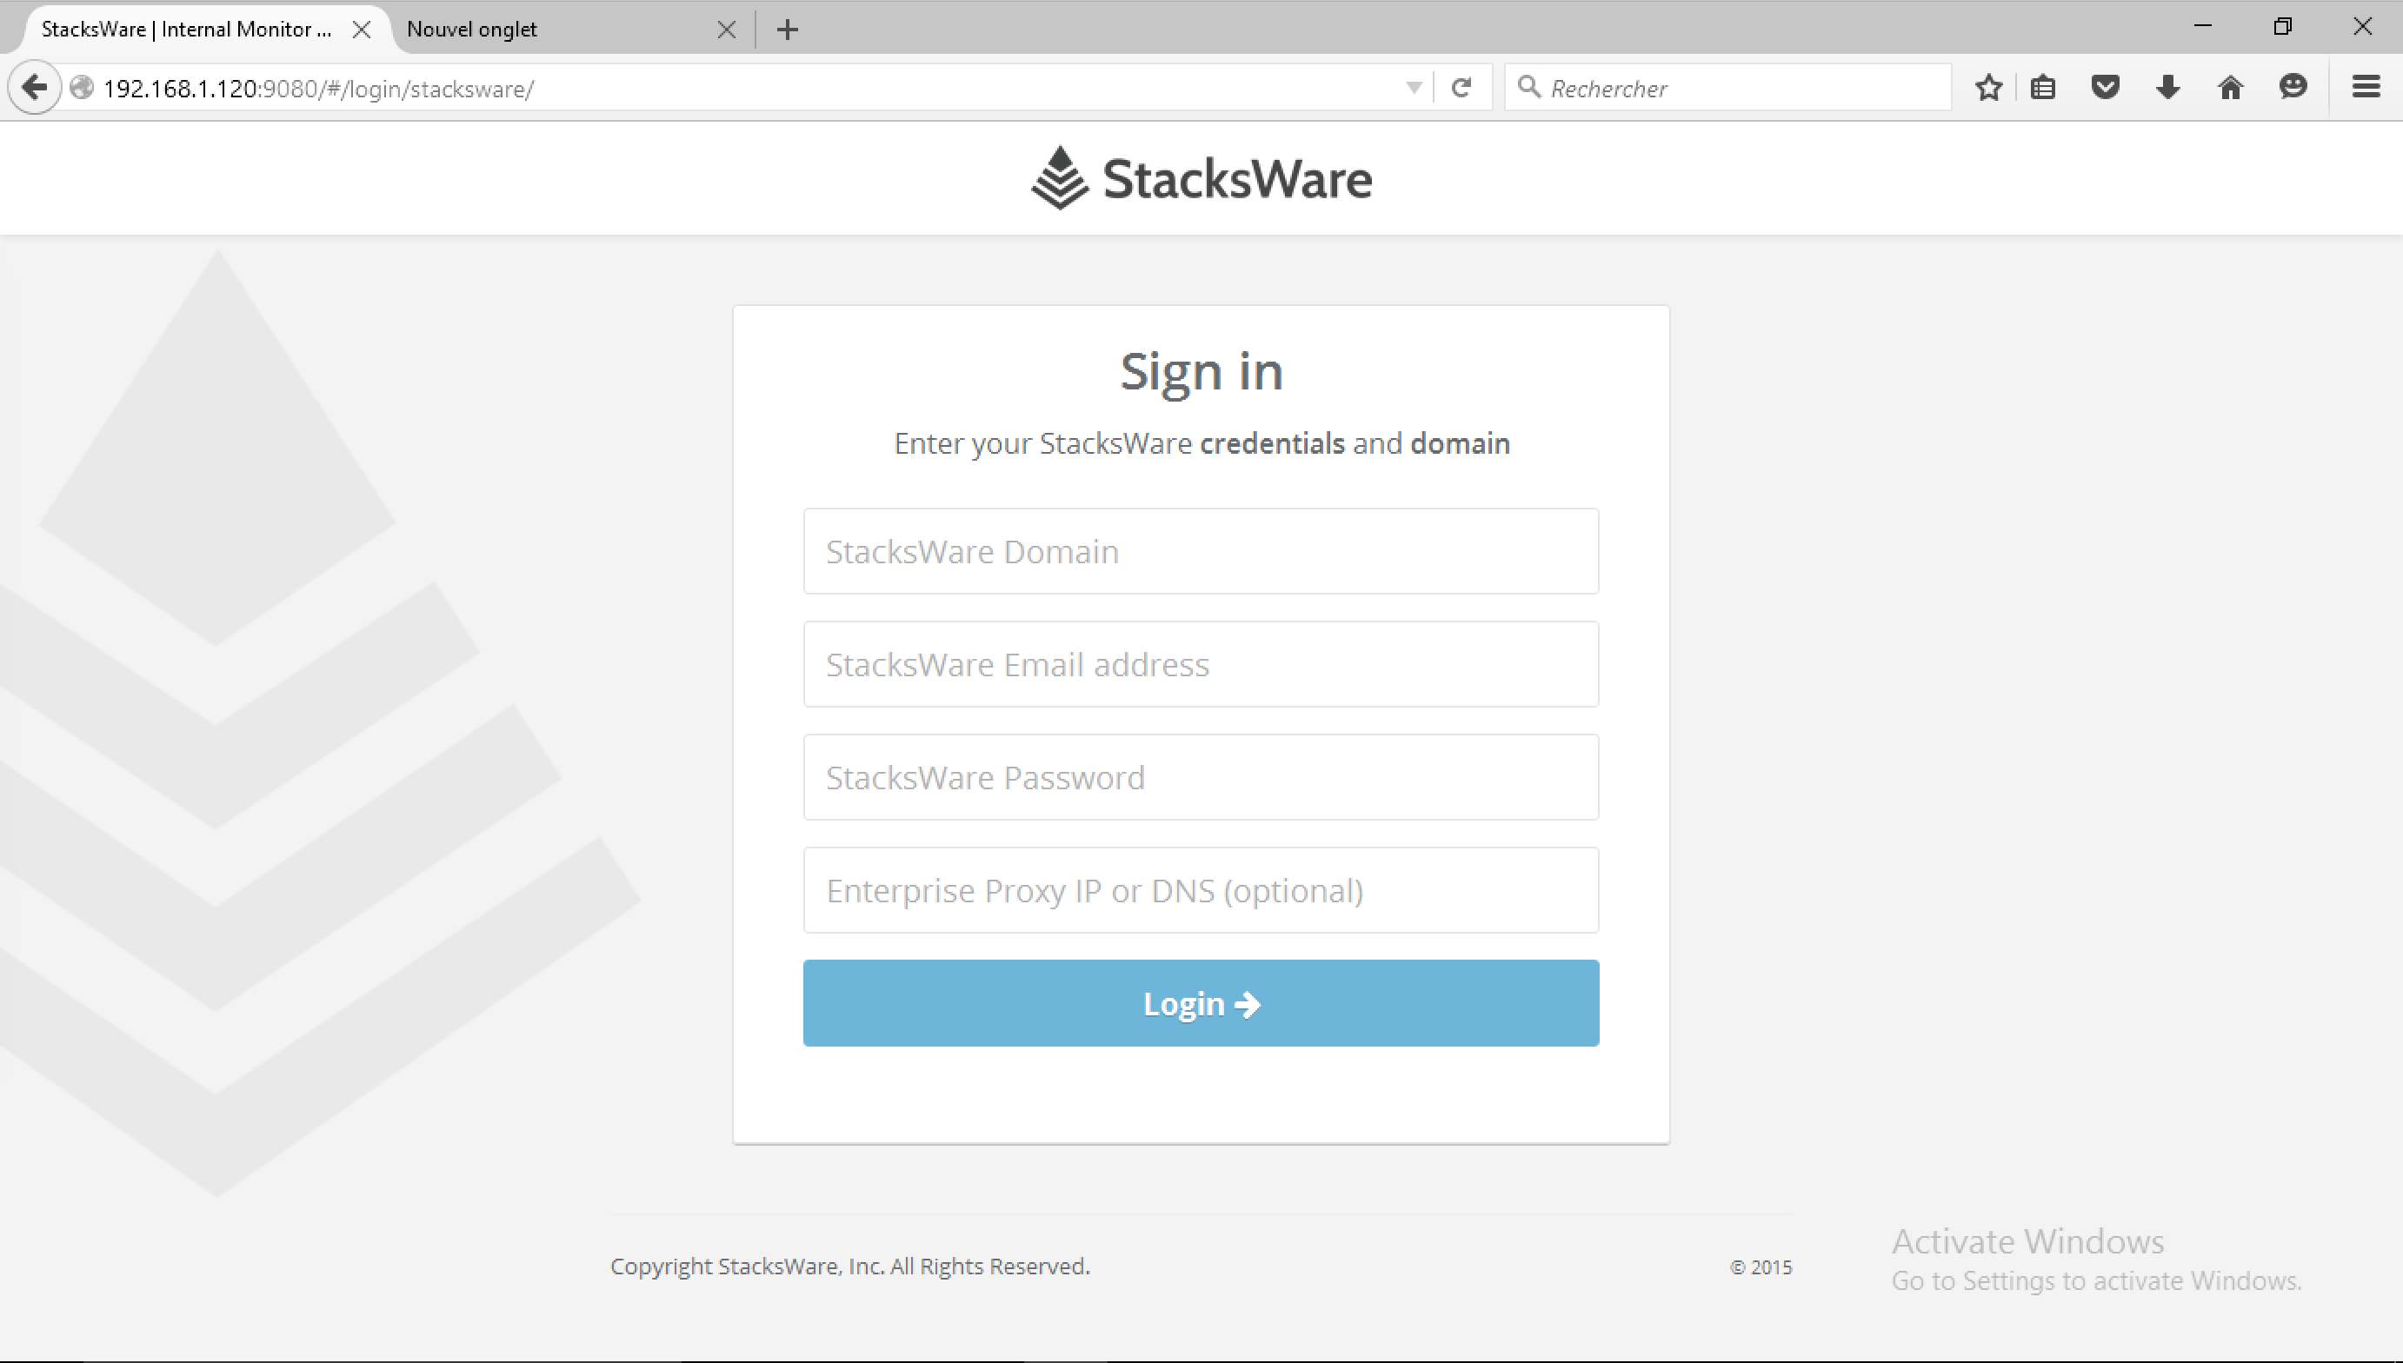Open the downloads arrow icon

2168,88
